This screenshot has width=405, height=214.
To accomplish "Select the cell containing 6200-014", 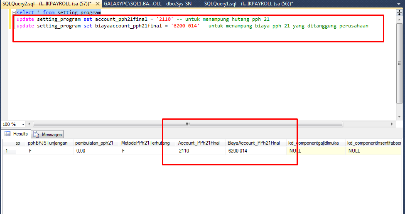I will tap(255, 151).
